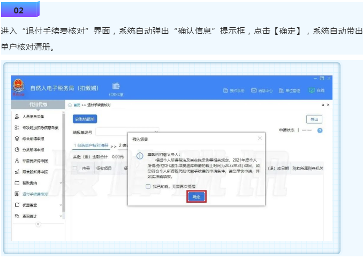Open 操作手册 from the top bar

234,90
